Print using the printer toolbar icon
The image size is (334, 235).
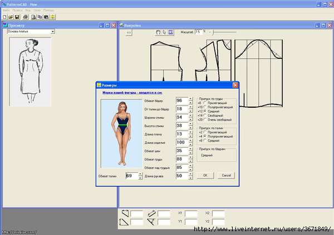(26, 17)
